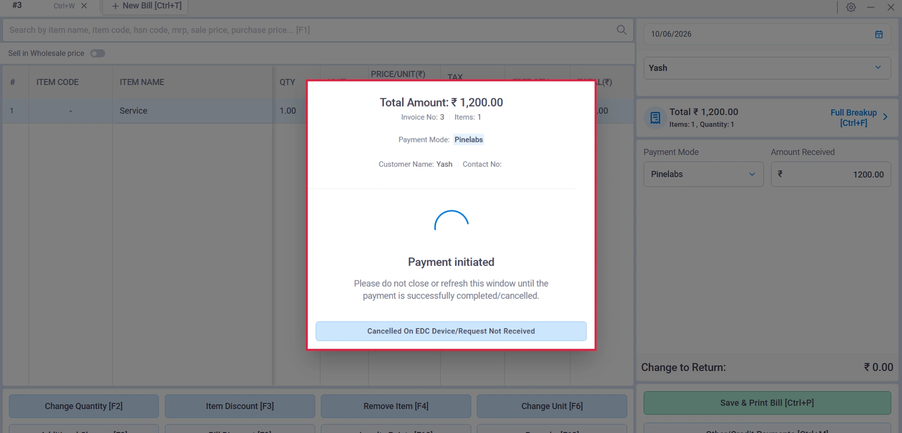The height and width of the screenshot is (433, 902).
Task: Click Change Quantity [F2] button
Action: click(x=84, y=406)
